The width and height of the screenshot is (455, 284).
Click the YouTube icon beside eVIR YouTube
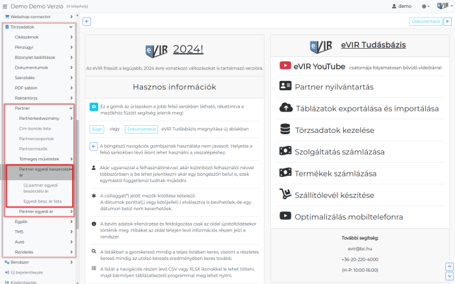pyautogui.click(x=285, y=66)
